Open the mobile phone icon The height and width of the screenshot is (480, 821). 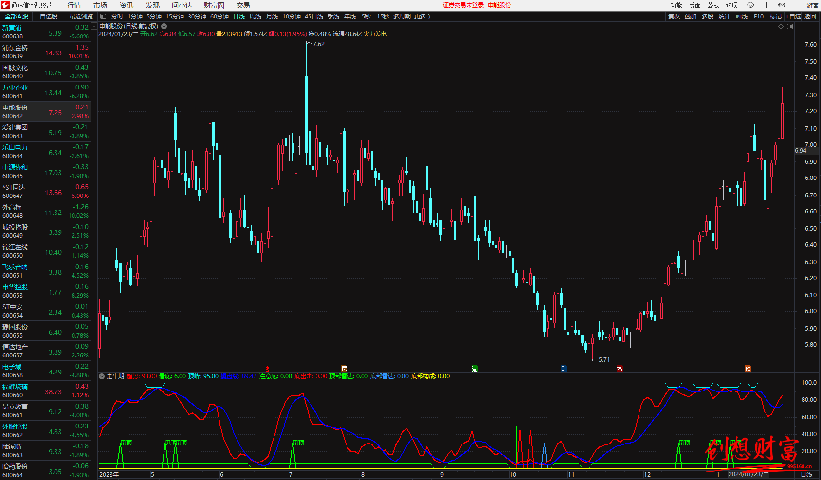click(x=765, y=5)
